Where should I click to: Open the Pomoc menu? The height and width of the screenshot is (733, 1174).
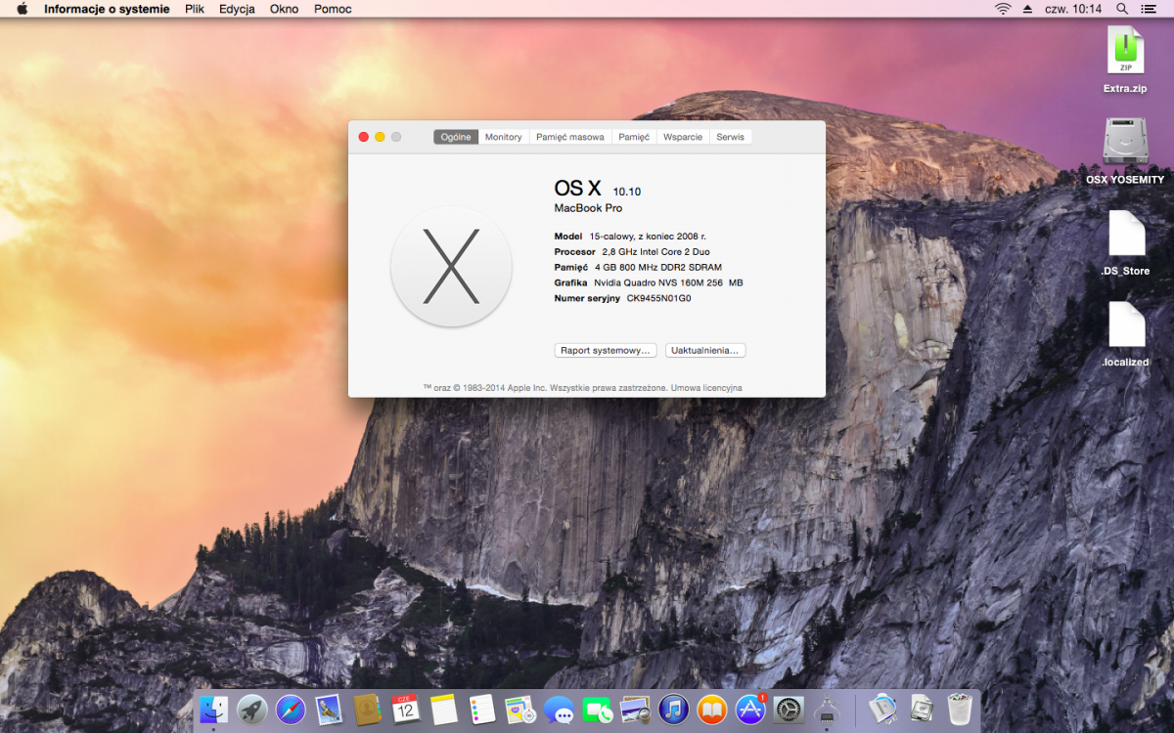[x=333, y=9]
